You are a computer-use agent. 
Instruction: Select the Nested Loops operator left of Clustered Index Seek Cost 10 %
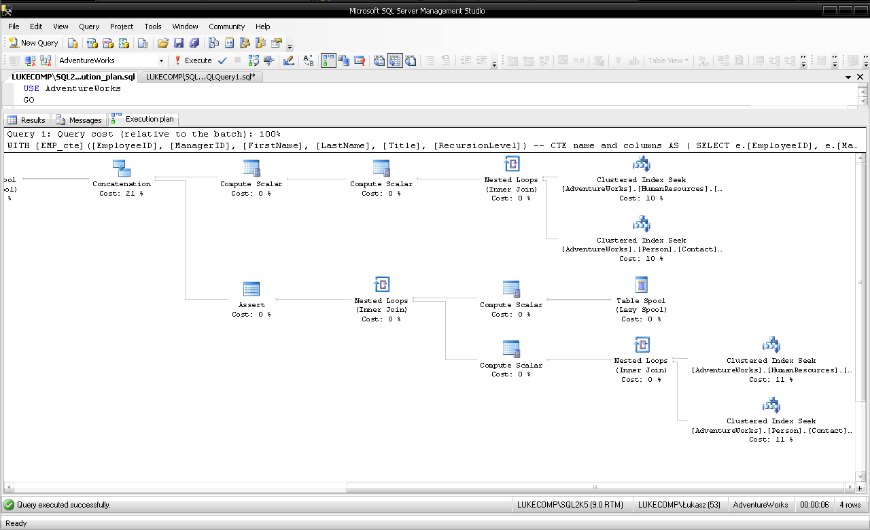click(511, 179)
